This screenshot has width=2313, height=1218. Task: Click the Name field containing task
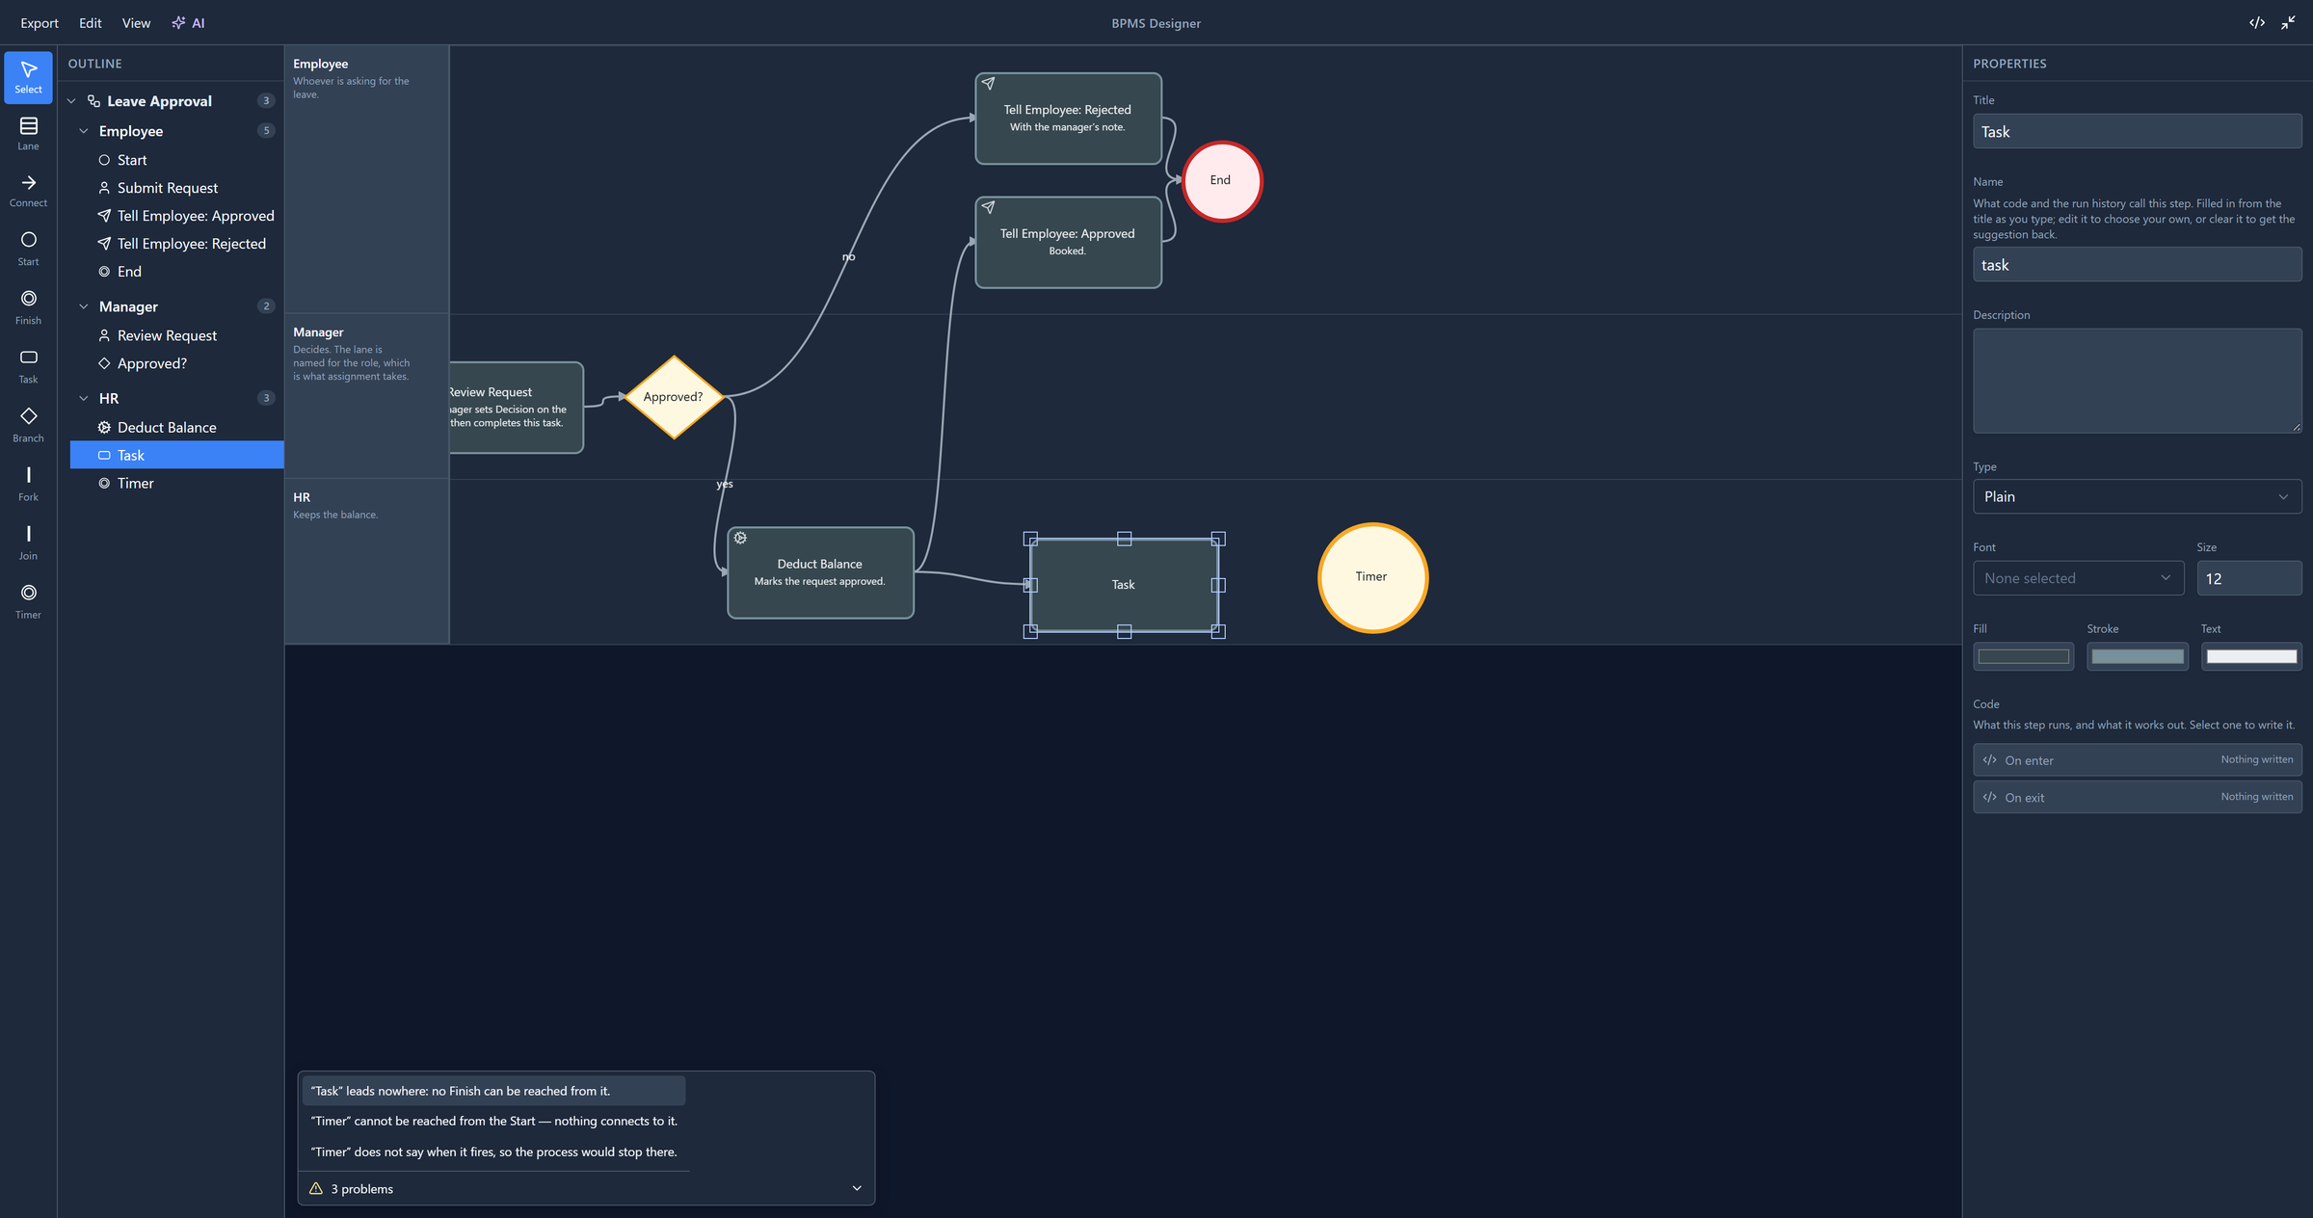2137,264
